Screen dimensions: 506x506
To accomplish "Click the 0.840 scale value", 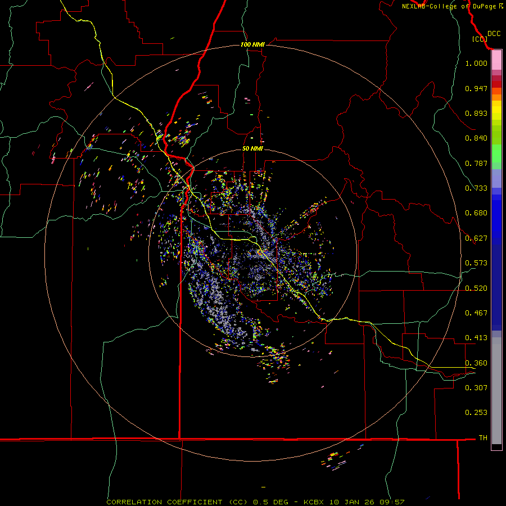I will pos(476,138).
